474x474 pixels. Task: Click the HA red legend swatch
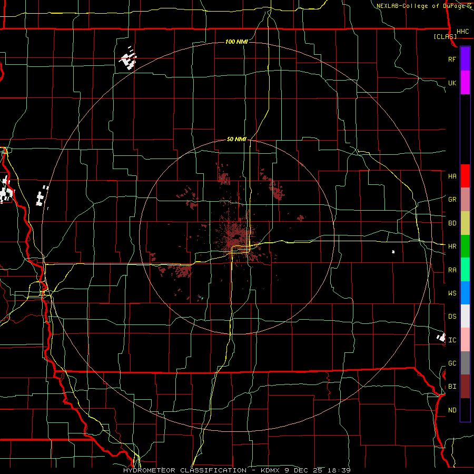pyautogui.click(x=465, y=176)
